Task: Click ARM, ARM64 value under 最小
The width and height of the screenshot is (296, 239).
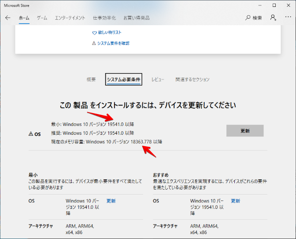Action: [80, 229]
